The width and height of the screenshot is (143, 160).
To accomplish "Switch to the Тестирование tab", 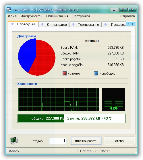I will coord(85,24).
